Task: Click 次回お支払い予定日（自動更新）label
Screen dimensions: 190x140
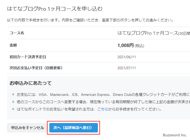Action: pyautogui.click(x=36, y=68)
